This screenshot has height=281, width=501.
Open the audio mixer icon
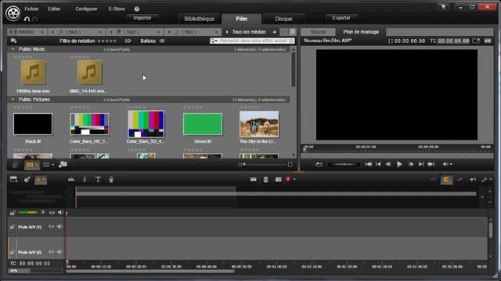(x=71, y=180)
